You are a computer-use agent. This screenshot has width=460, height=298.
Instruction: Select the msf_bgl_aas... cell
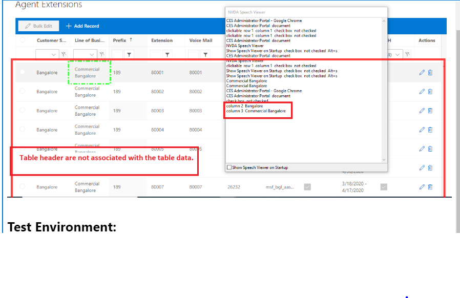point(280,187)
